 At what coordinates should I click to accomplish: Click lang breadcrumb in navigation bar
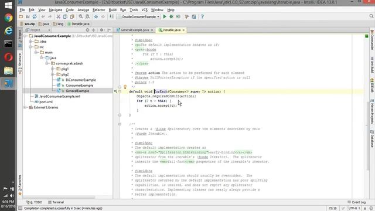point(59,24)
